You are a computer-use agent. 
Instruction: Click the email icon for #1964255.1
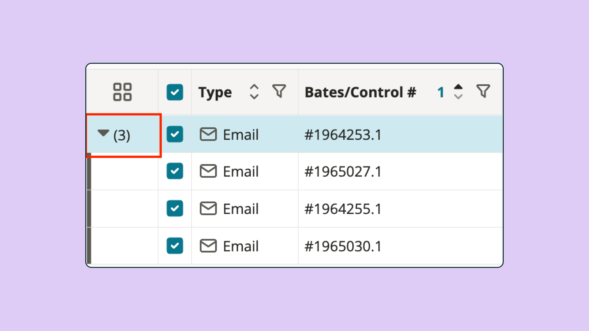click(208, 209)
